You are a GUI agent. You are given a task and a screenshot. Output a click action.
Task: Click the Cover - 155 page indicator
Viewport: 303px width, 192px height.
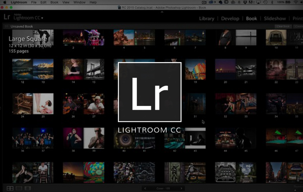pos(163,188)
